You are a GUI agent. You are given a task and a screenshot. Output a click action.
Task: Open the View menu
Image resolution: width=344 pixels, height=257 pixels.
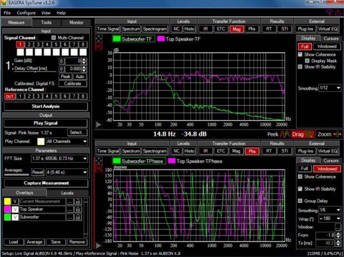46,13
